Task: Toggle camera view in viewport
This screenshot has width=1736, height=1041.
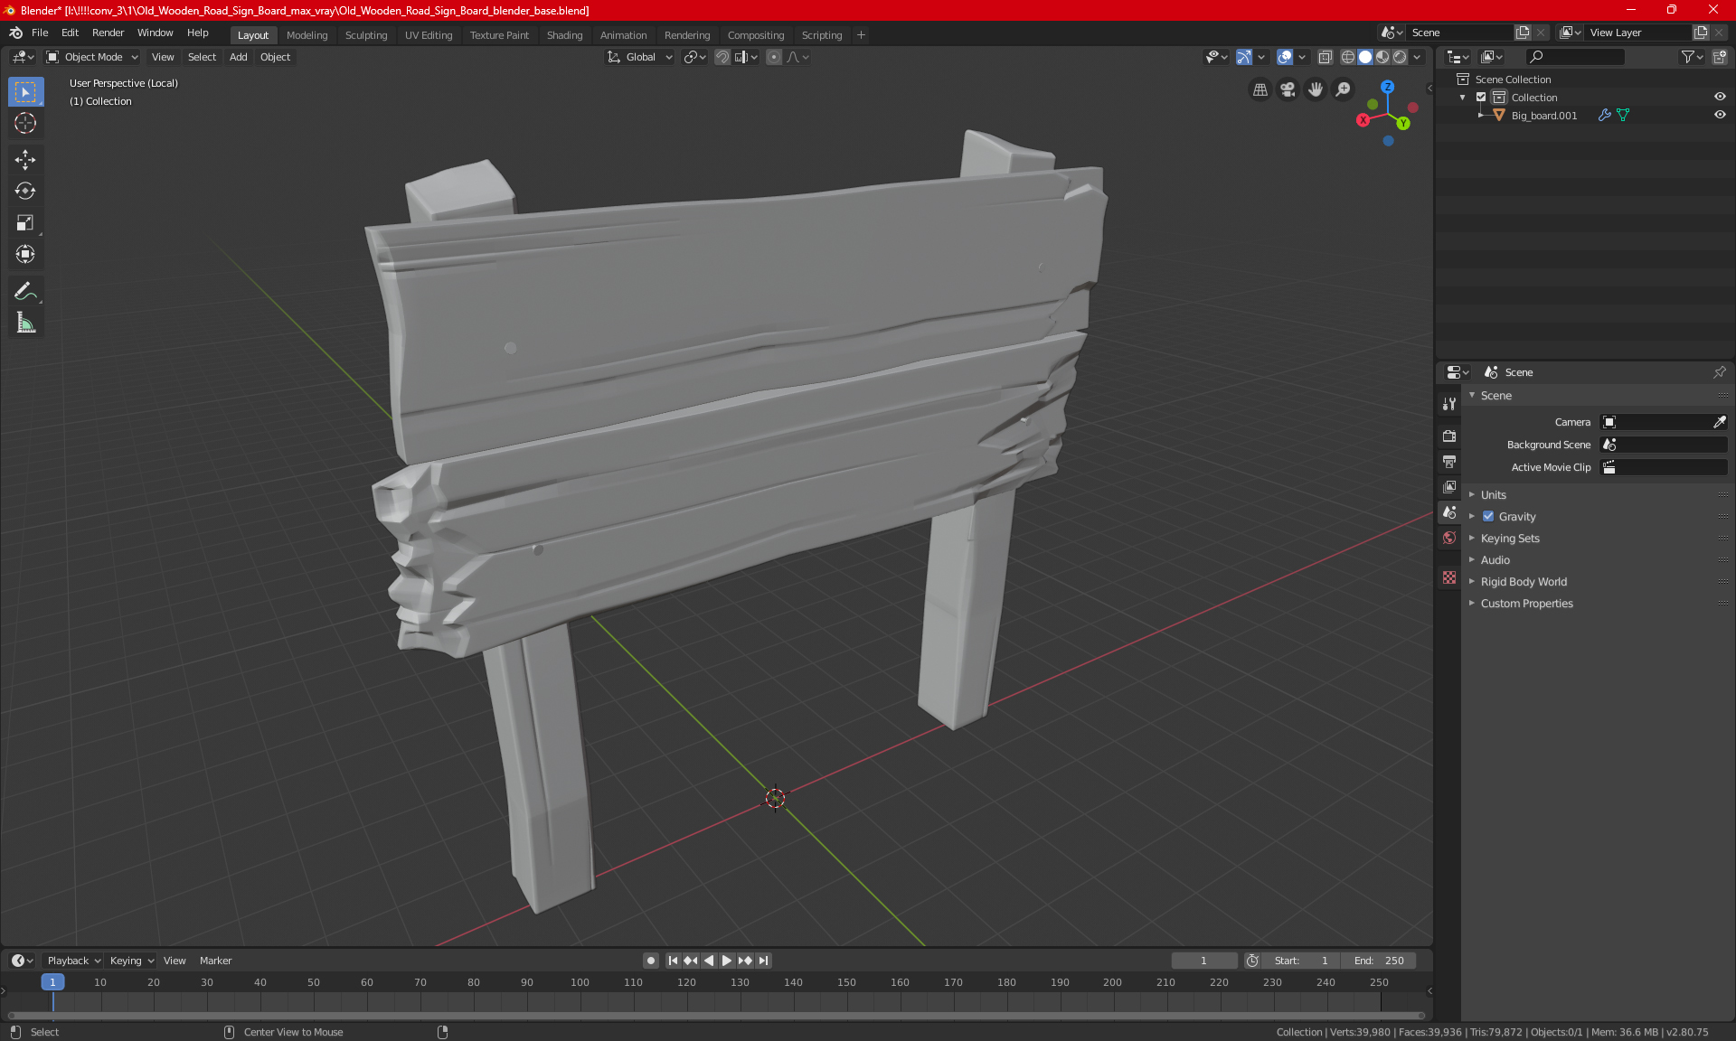Action: (x=1288, y=89)
